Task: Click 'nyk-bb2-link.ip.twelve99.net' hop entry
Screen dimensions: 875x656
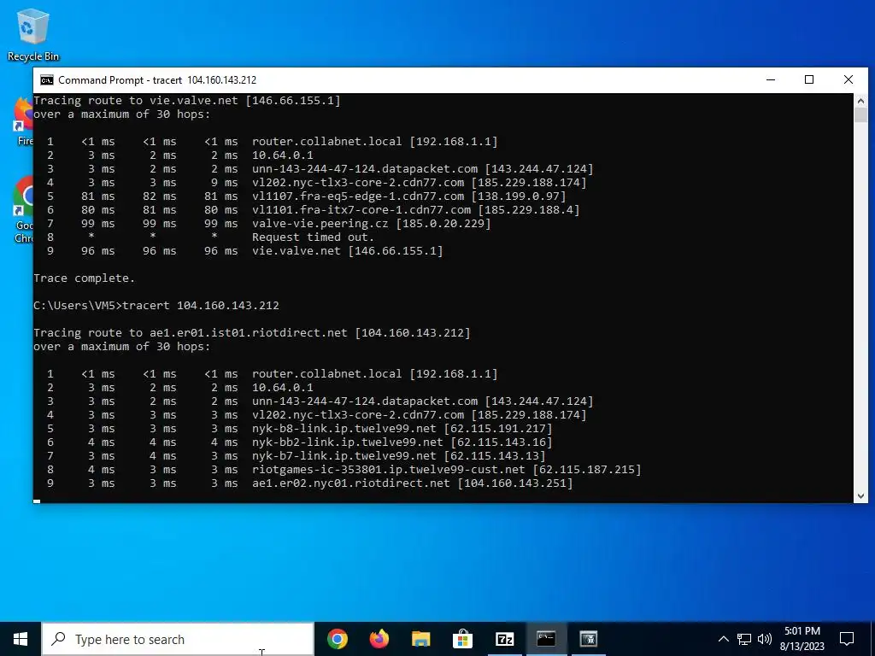Action: [x=347, y=442]
